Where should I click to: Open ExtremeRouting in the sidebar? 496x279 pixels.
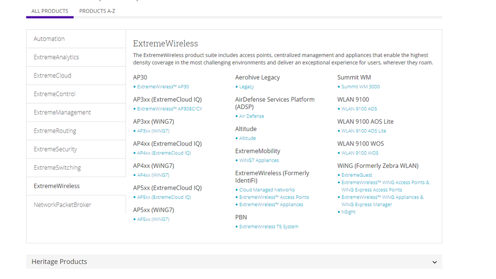[x=76, y=131]
